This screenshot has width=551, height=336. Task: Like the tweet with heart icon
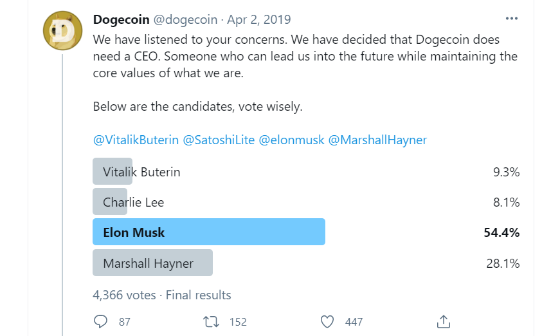pyautogui.click(x=327, y=322)
